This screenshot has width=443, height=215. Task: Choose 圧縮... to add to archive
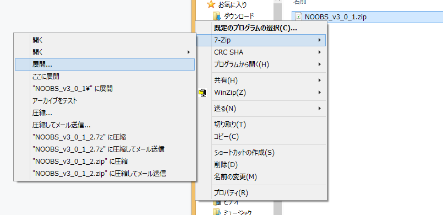(x=105, y=113)
